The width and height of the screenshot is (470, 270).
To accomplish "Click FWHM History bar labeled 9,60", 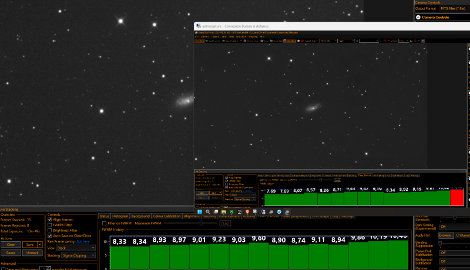I will [258, 255].
